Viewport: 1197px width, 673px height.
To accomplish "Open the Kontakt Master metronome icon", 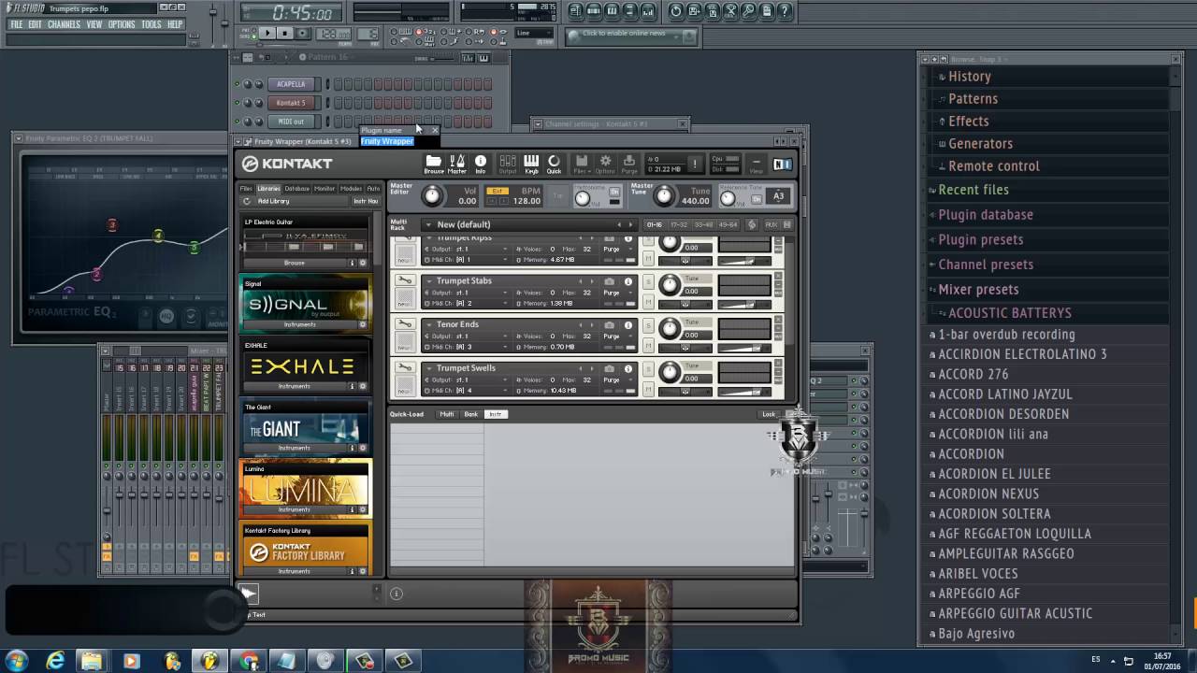I will (457, 163).
